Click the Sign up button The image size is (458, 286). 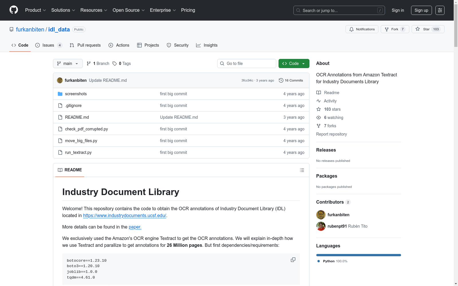coord(421,10)
